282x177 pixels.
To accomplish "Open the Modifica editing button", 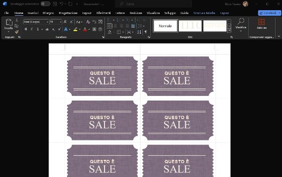I will (241, 25).
